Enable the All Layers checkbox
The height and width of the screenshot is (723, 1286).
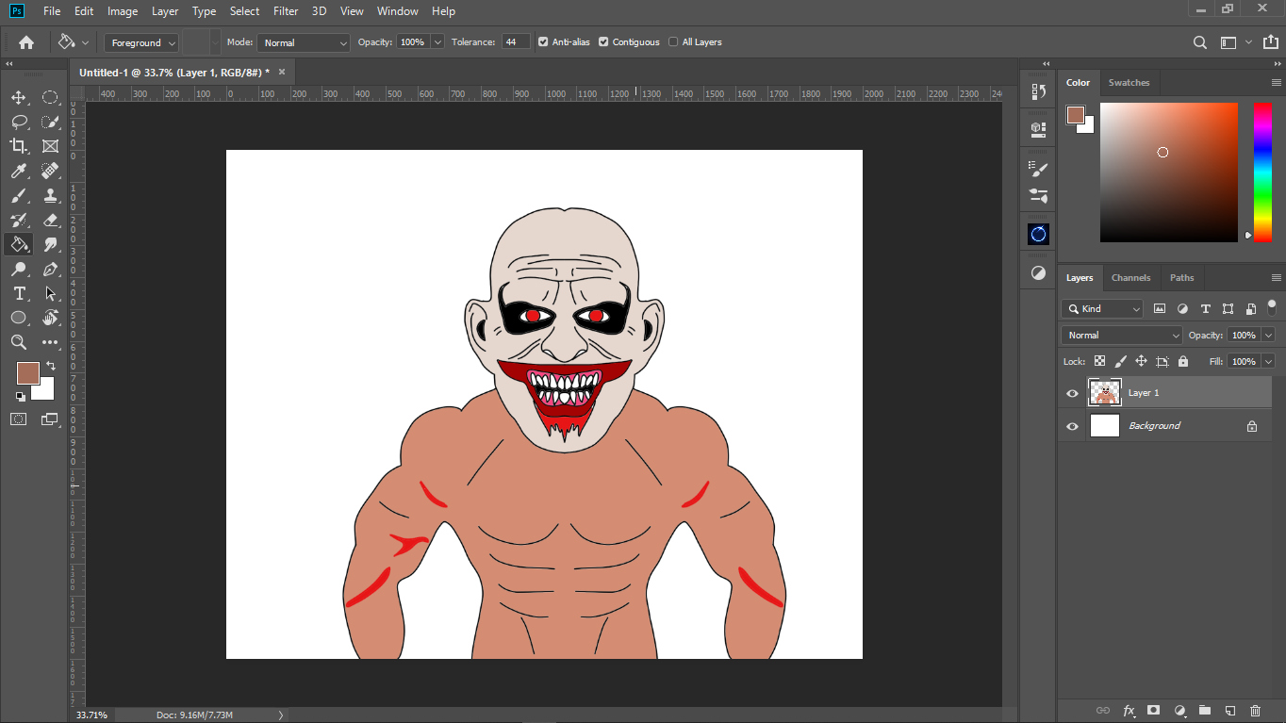coord(673,41)
